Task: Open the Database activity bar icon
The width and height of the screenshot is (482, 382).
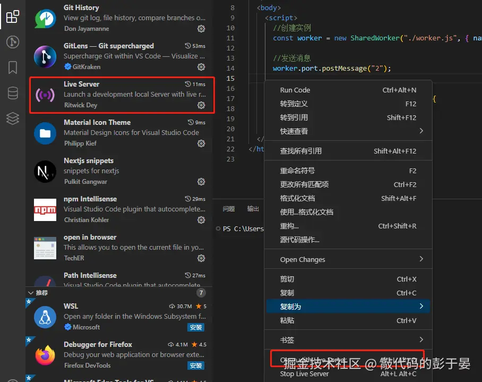Action: (13, 93)
